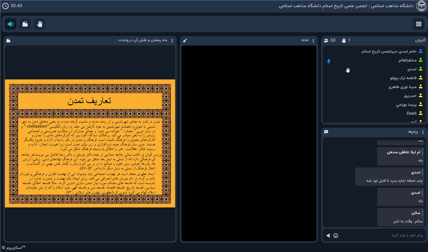This screenshot has height=252, width=428.
Task: Click the presentation title ماه رمضان و نقش آن در وحدت
Action: click(x=143, y=40)
